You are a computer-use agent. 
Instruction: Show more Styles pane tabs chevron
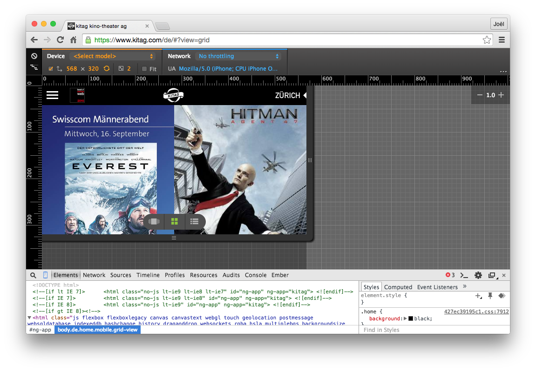click(465, 286)
